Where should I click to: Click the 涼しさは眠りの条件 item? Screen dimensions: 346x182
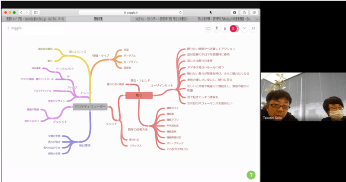200,61
